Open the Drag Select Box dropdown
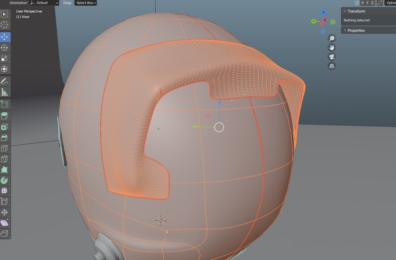The height and width of the screenshot is (260, 396). (x=86, y=3)
